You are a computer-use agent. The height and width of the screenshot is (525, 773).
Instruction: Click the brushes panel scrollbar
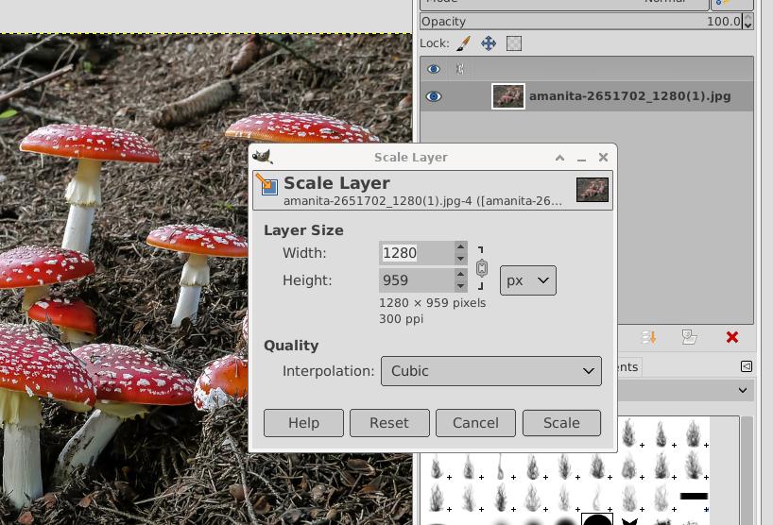click(x=747, y=470)
